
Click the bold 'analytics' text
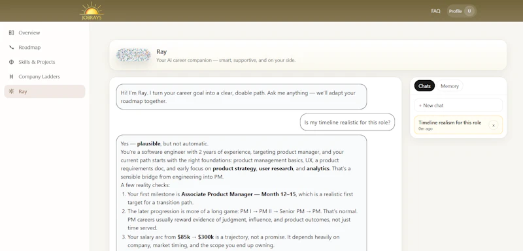point(318,169)
